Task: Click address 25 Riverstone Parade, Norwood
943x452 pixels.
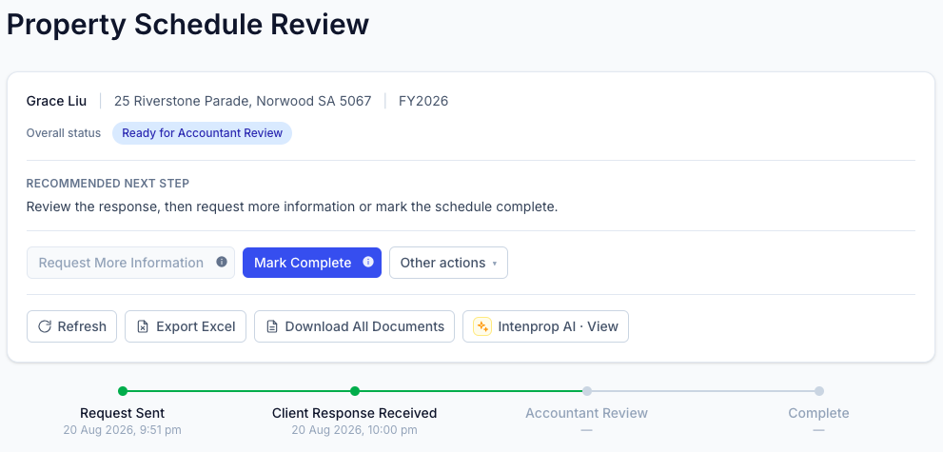Action: click(243, 101)
